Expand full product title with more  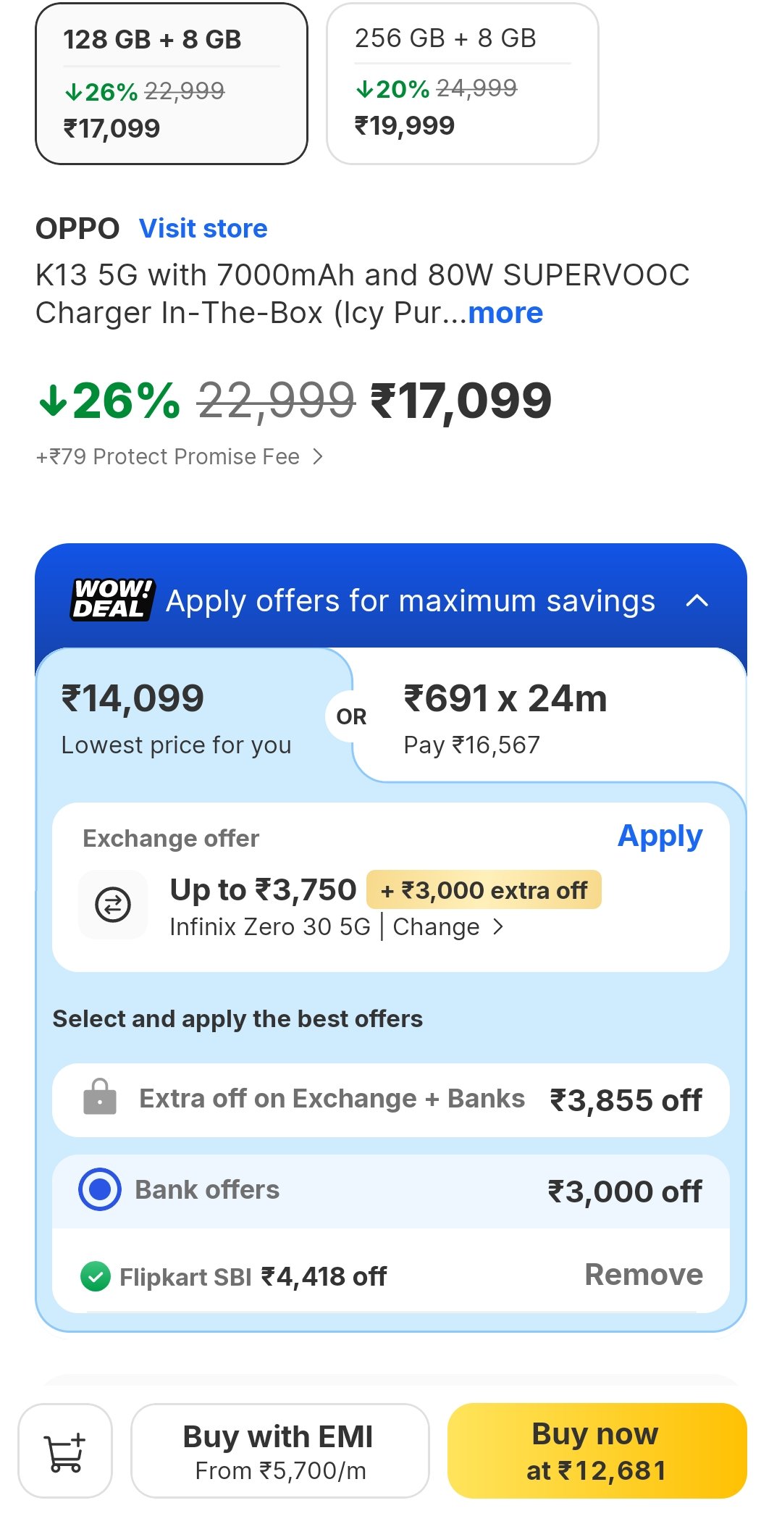point(505,313)
